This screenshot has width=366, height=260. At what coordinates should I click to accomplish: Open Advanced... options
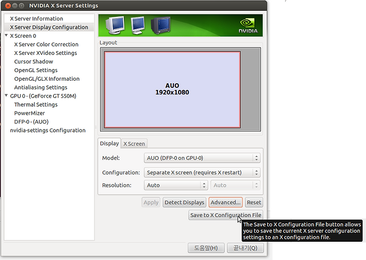226,203
